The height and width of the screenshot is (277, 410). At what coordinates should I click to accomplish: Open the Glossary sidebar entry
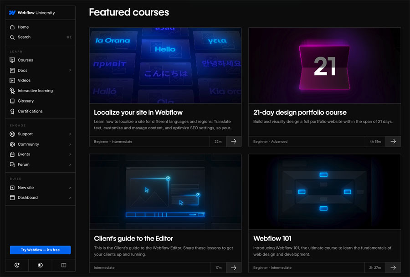[40, 101]
